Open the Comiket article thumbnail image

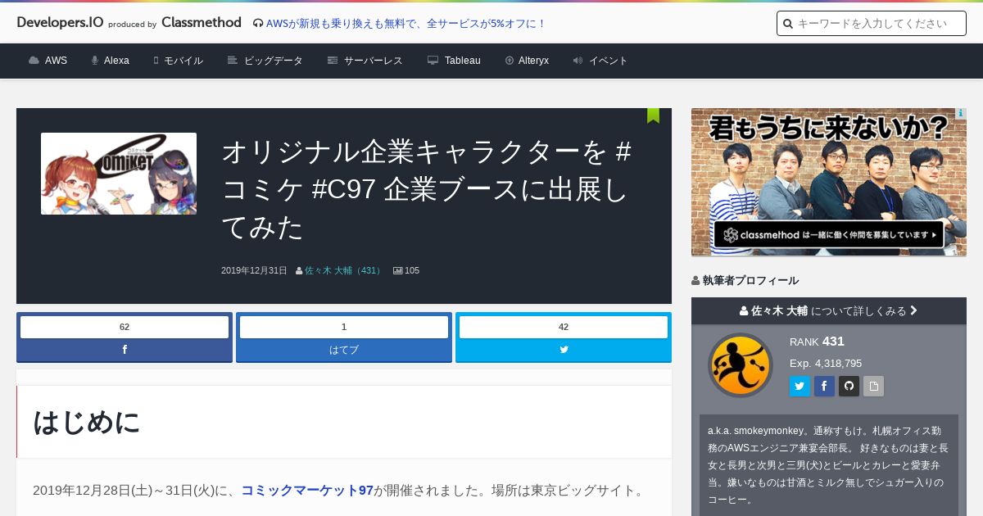point(119,174)
